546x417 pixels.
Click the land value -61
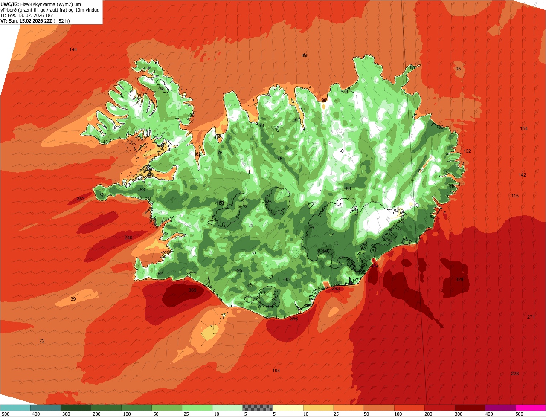click(297, 120)
